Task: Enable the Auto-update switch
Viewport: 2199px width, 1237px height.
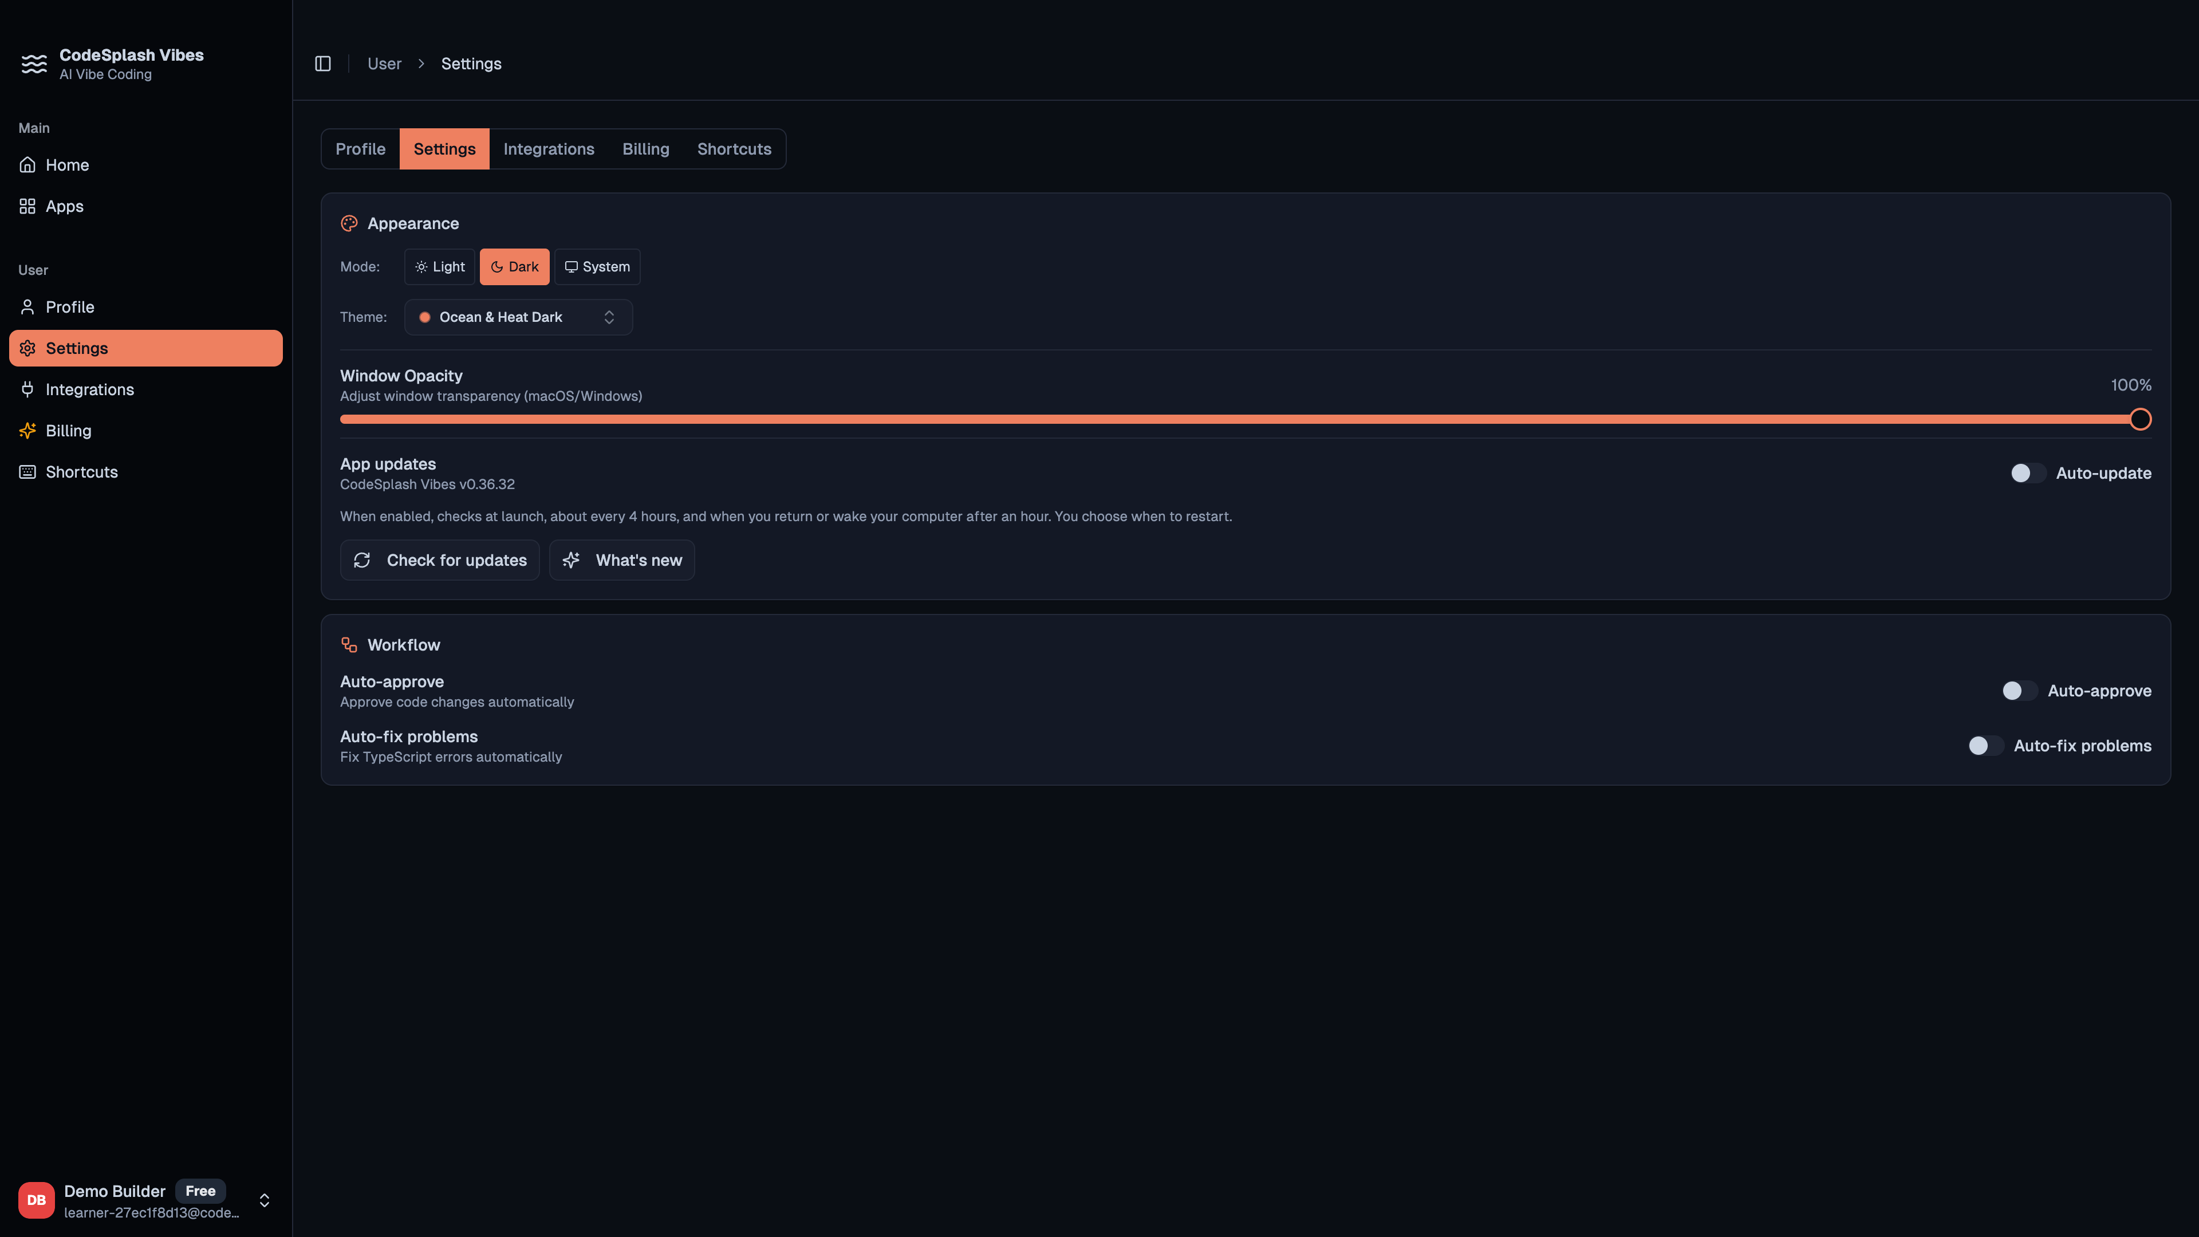Action: click(2028, 473)
